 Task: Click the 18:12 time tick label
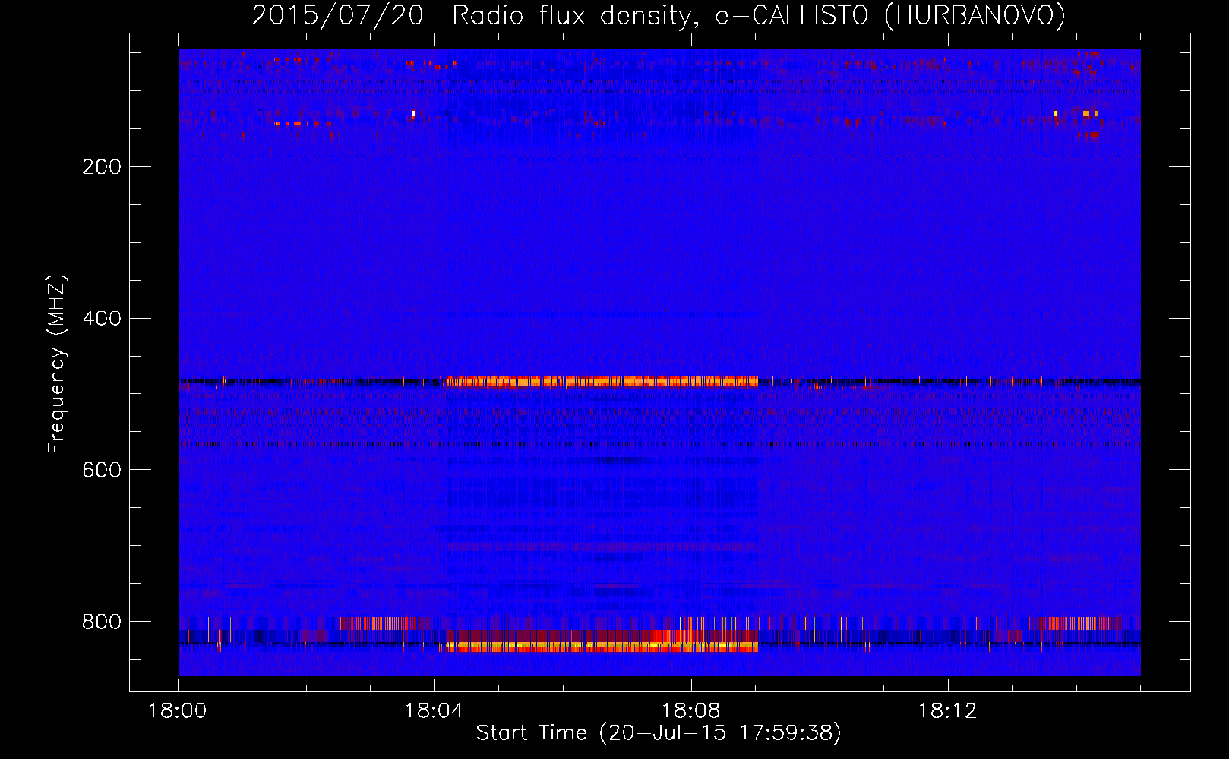tap(948, 711)
